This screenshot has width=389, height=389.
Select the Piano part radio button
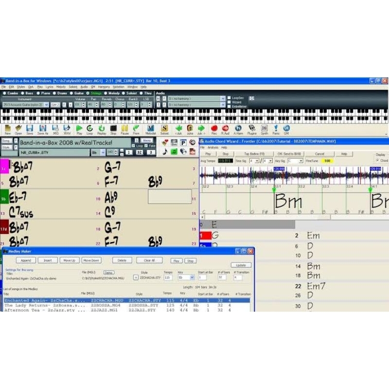point(38,93)
